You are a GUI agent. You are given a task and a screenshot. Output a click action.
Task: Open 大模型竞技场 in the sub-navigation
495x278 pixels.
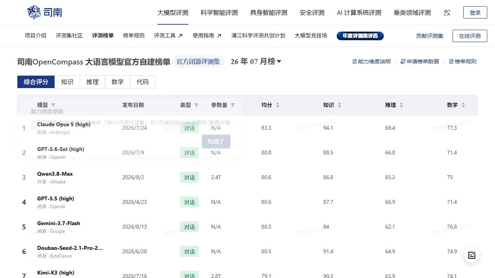pyautogui.click(x=311, y=36)
